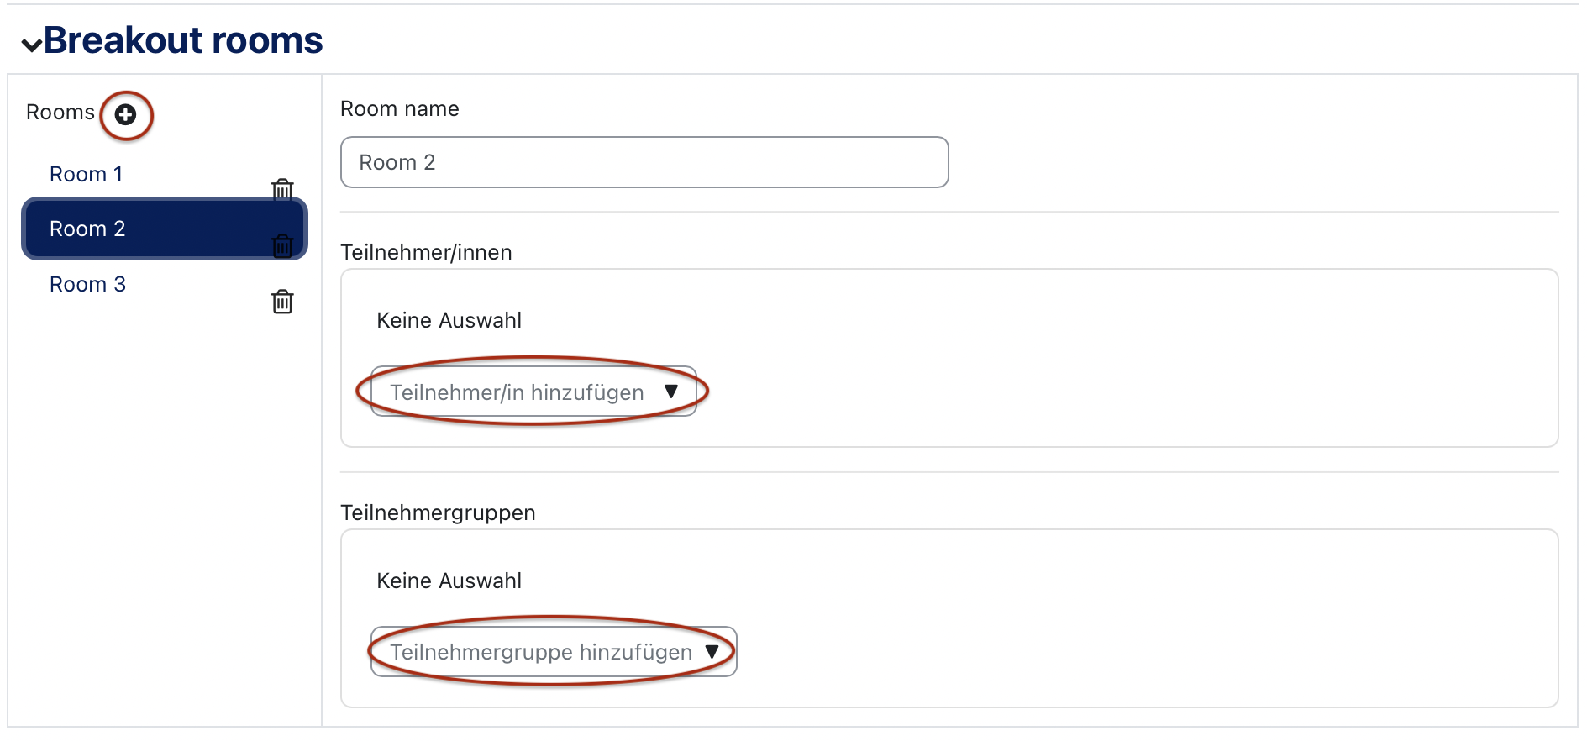
Task: Open the Teilnehmer/in hinzufügen dropdown
Action: click(x=517, y=392)
